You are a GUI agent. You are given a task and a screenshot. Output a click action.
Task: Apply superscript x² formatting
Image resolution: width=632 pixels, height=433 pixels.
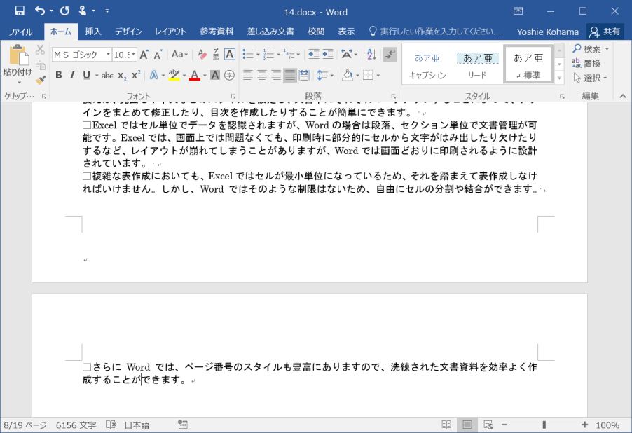tap(136, 76)
